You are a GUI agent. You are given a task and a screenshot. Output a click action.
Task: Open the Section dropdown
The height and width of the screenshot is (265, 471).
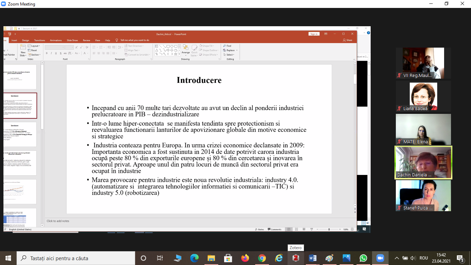click(x=34, y=55)
